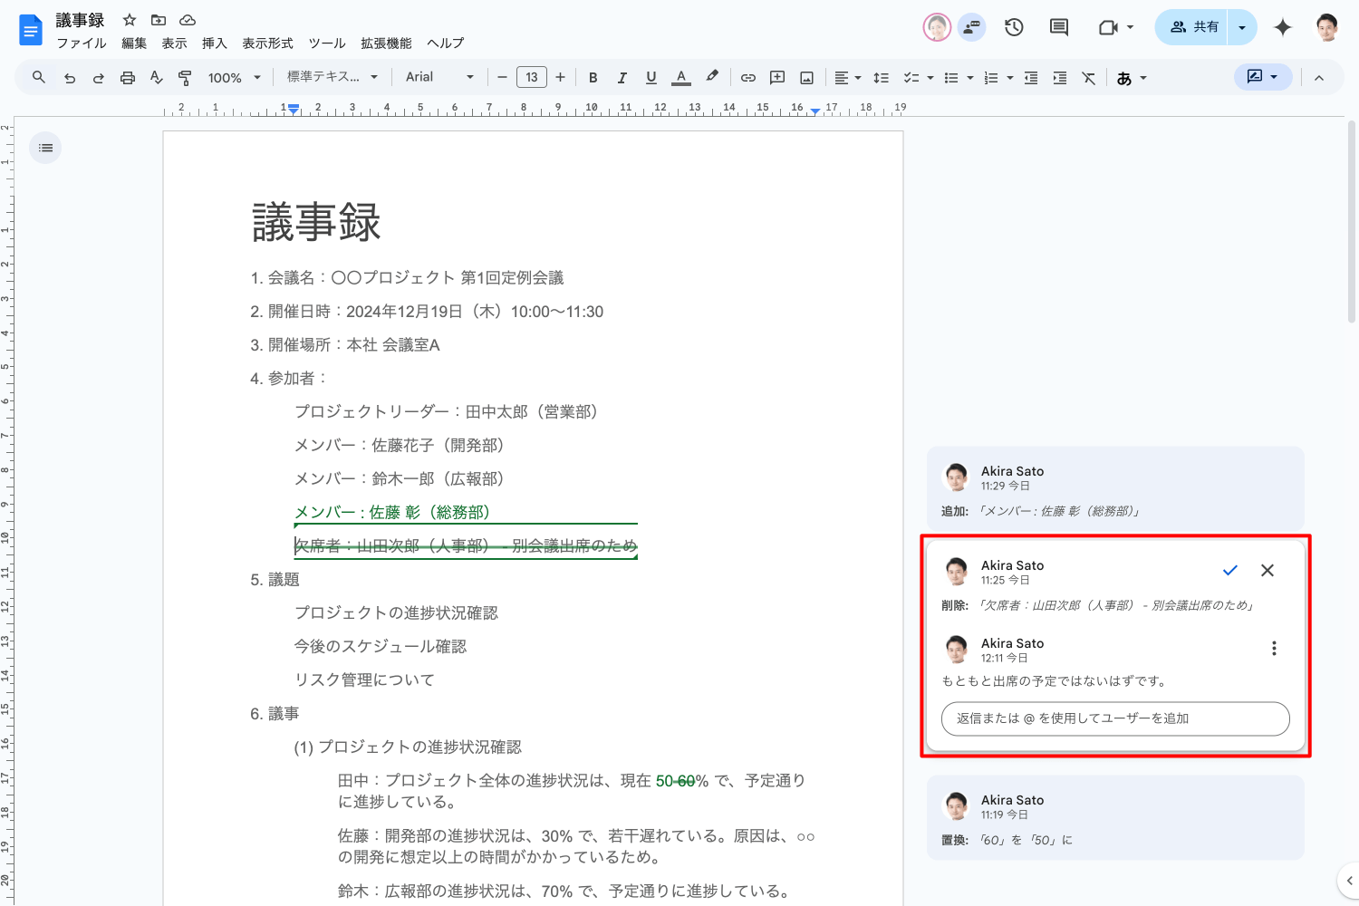Open the ファイル menu
Screen dimensions: 1359x906
coord(82,43)
